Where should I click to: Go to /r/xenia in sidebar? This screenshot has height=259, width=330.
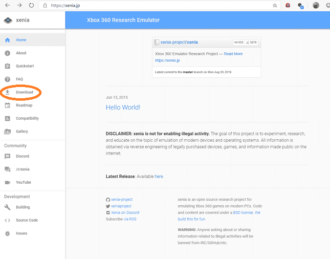pyautogui.click(x=23, y=170)
